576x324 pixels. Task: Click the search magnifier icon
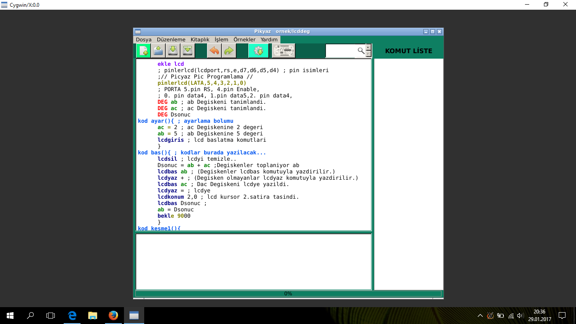click(x=361, y=51)
